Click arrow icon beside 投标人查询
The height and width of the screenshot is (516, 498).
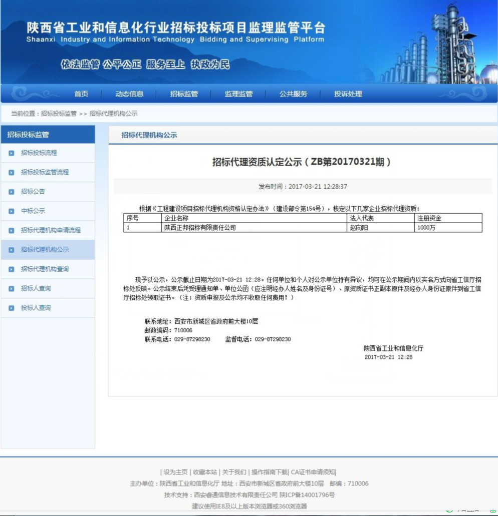12,308
